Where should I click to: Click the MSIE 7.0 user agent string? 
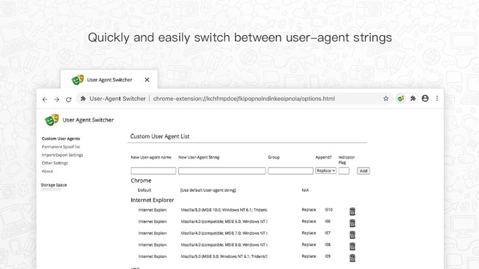(x=224, y=233)
